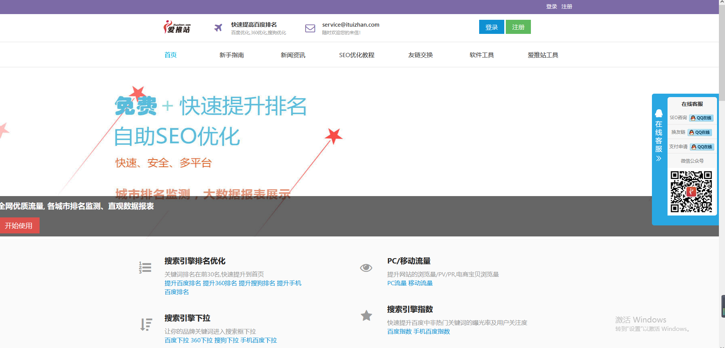Click the service@ituizhan.com email text
The height and width of the screenshot is (348, 725).
[x=351, y=24]
